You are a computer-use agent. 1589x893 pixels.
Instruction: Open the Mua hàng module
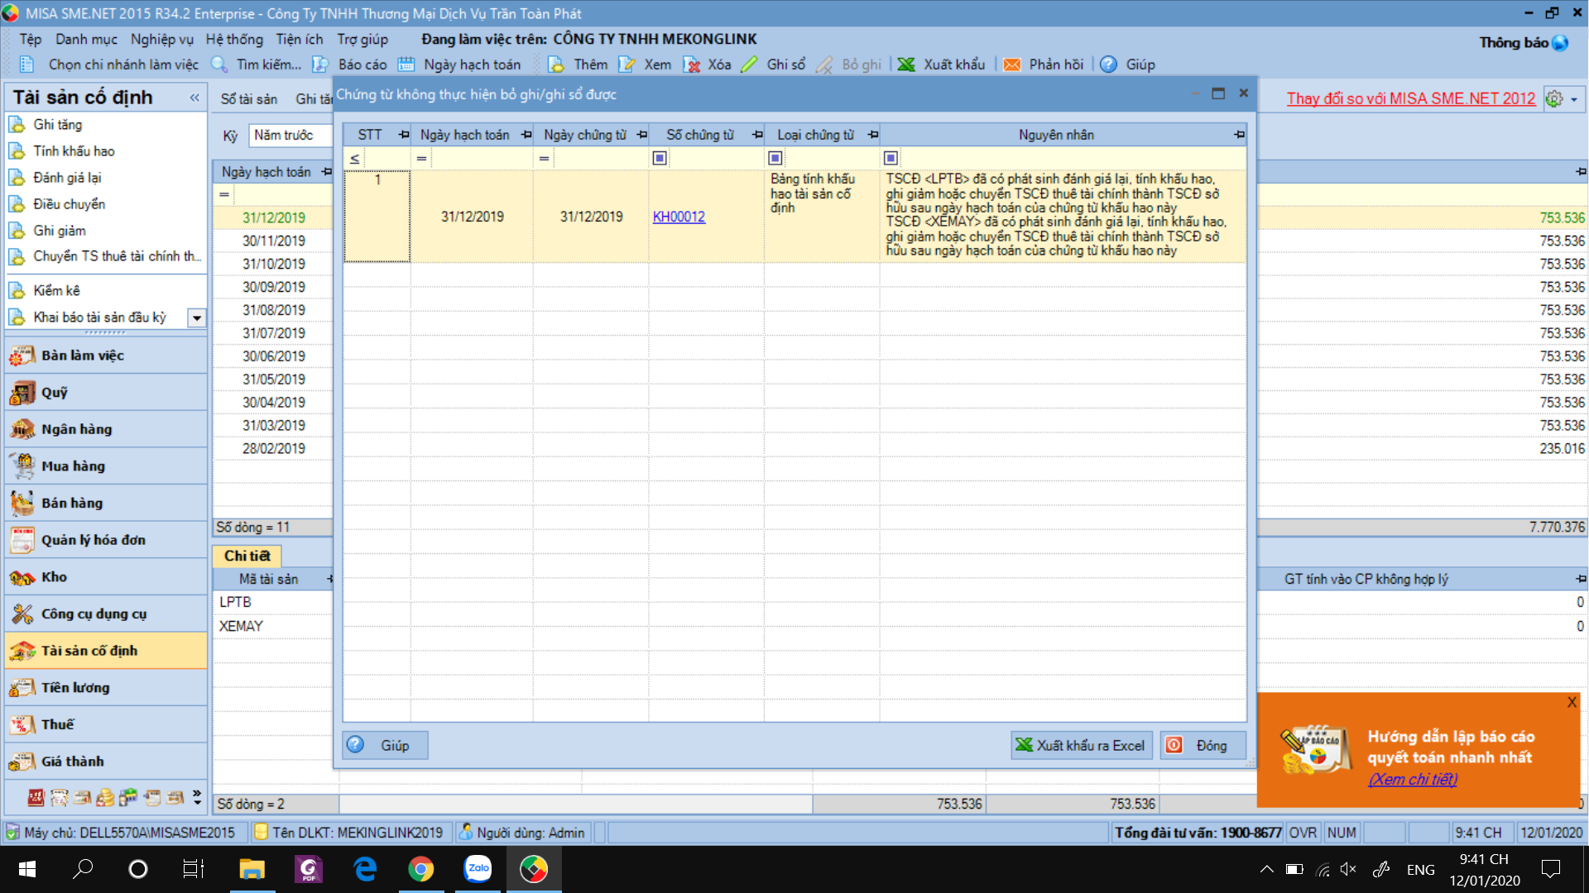[x=105, y=466]
